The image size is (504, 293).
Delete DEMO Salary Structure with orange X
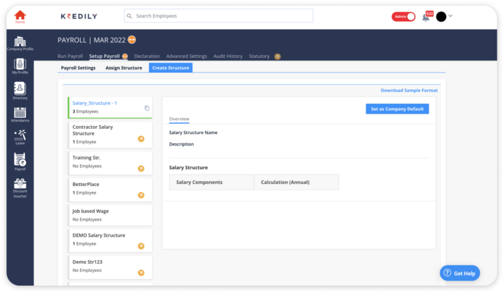141,246
